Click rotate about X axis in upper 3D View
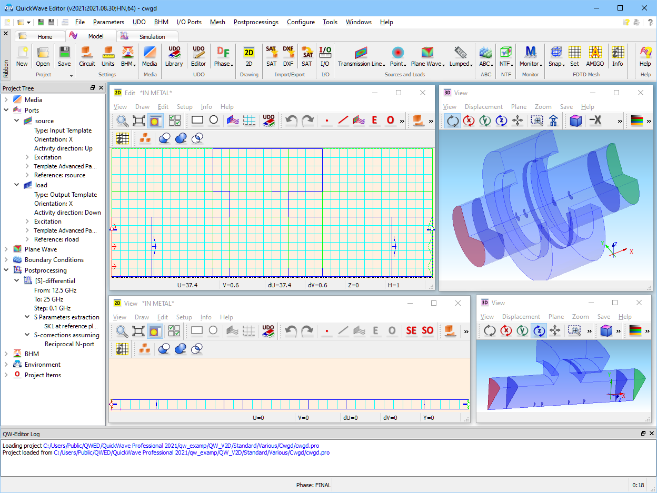 (x=469, y=121)
